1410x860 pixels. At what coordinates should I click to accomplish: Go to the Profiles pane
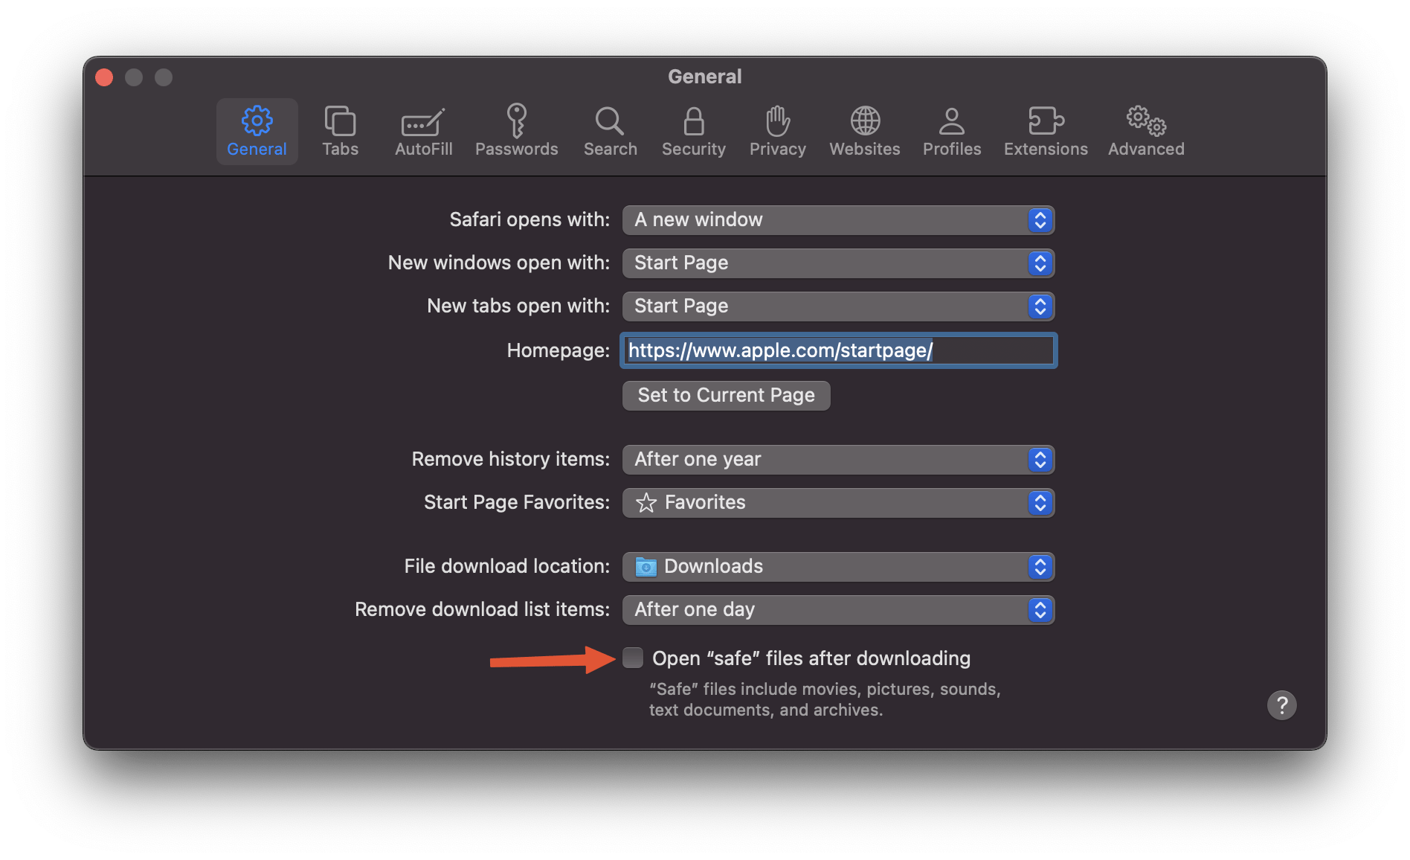pos(951,131)
